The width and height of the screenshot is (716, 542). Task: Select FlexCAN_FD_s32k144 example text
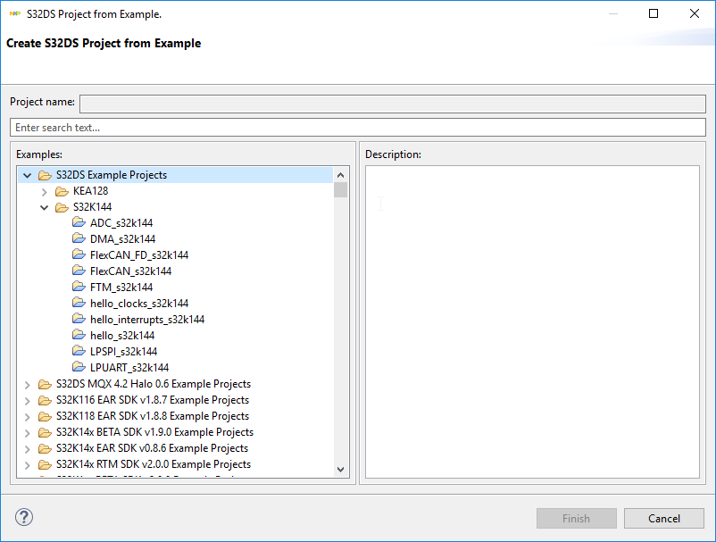pyautogui.click(x=139, y=254)
